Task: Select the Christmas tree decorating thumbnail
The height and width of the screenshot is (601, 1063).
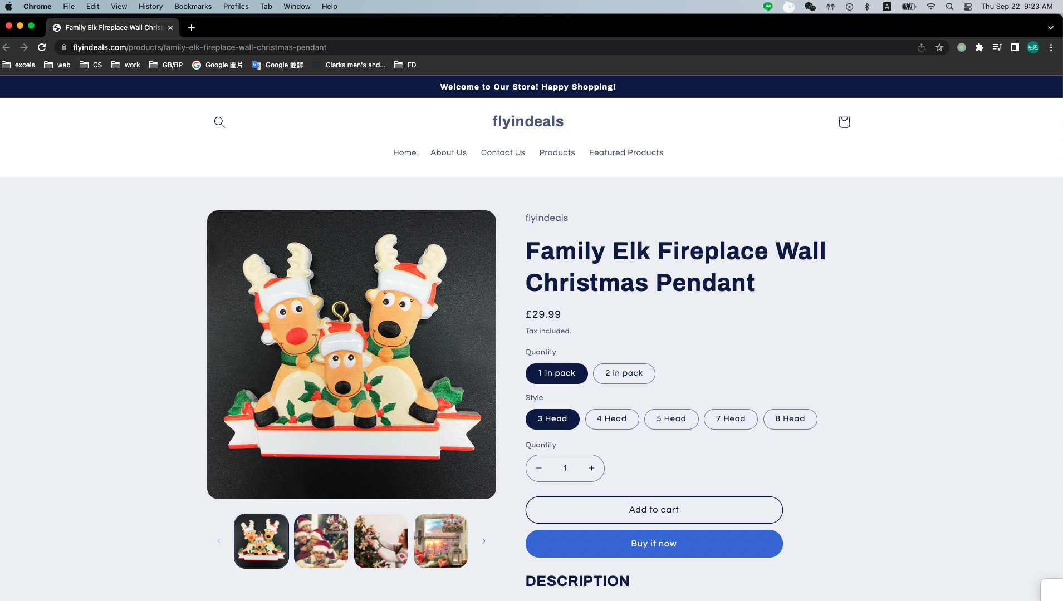Action: click(x=381, y=541)
